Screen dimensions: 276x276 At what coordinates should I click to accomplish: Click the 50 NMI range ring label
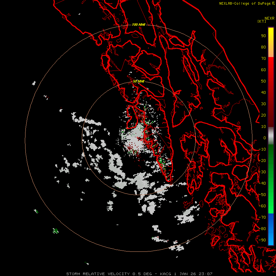click(139, 81)
